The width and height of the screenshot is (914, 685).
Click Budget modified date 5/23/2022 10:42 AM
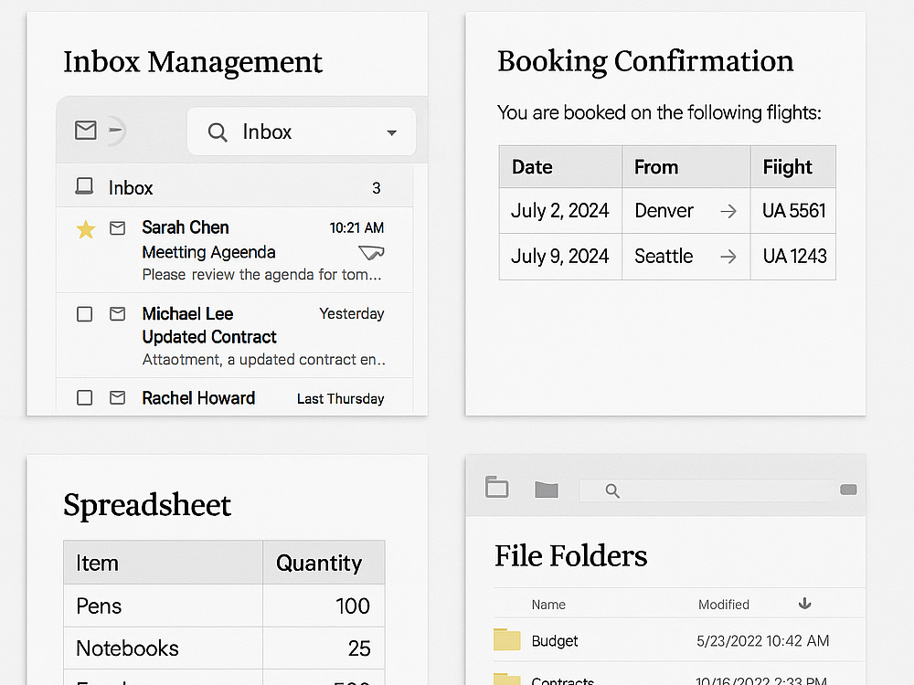[x=762, y=641]
